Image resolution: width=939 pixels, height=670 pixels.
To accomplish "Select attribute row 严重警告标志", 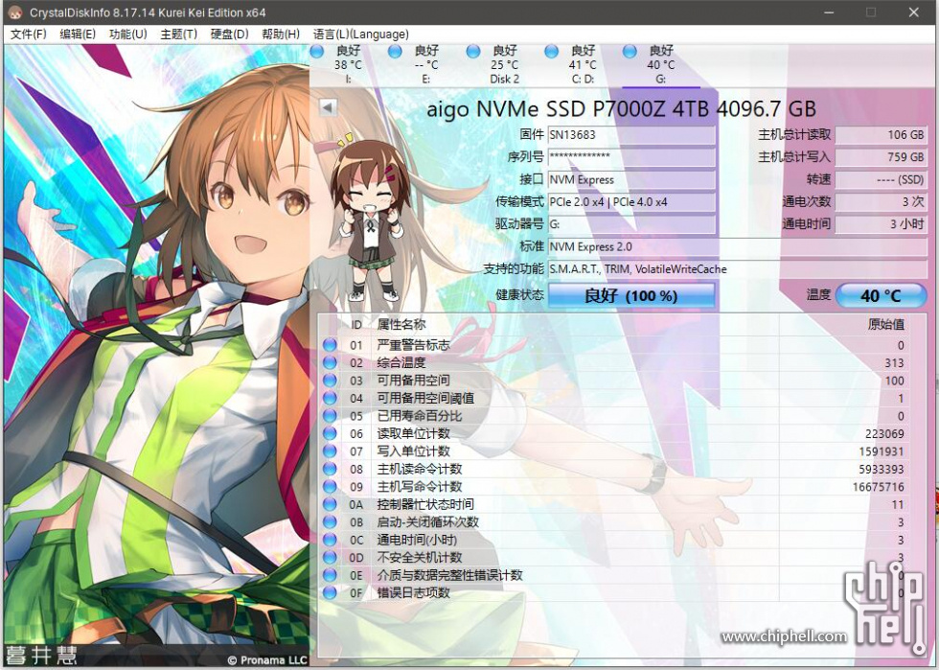I will [614, 345].
